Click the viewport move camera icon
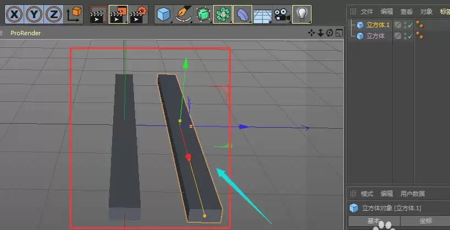This screenshot has width=450, height=230. coord(311,33)
